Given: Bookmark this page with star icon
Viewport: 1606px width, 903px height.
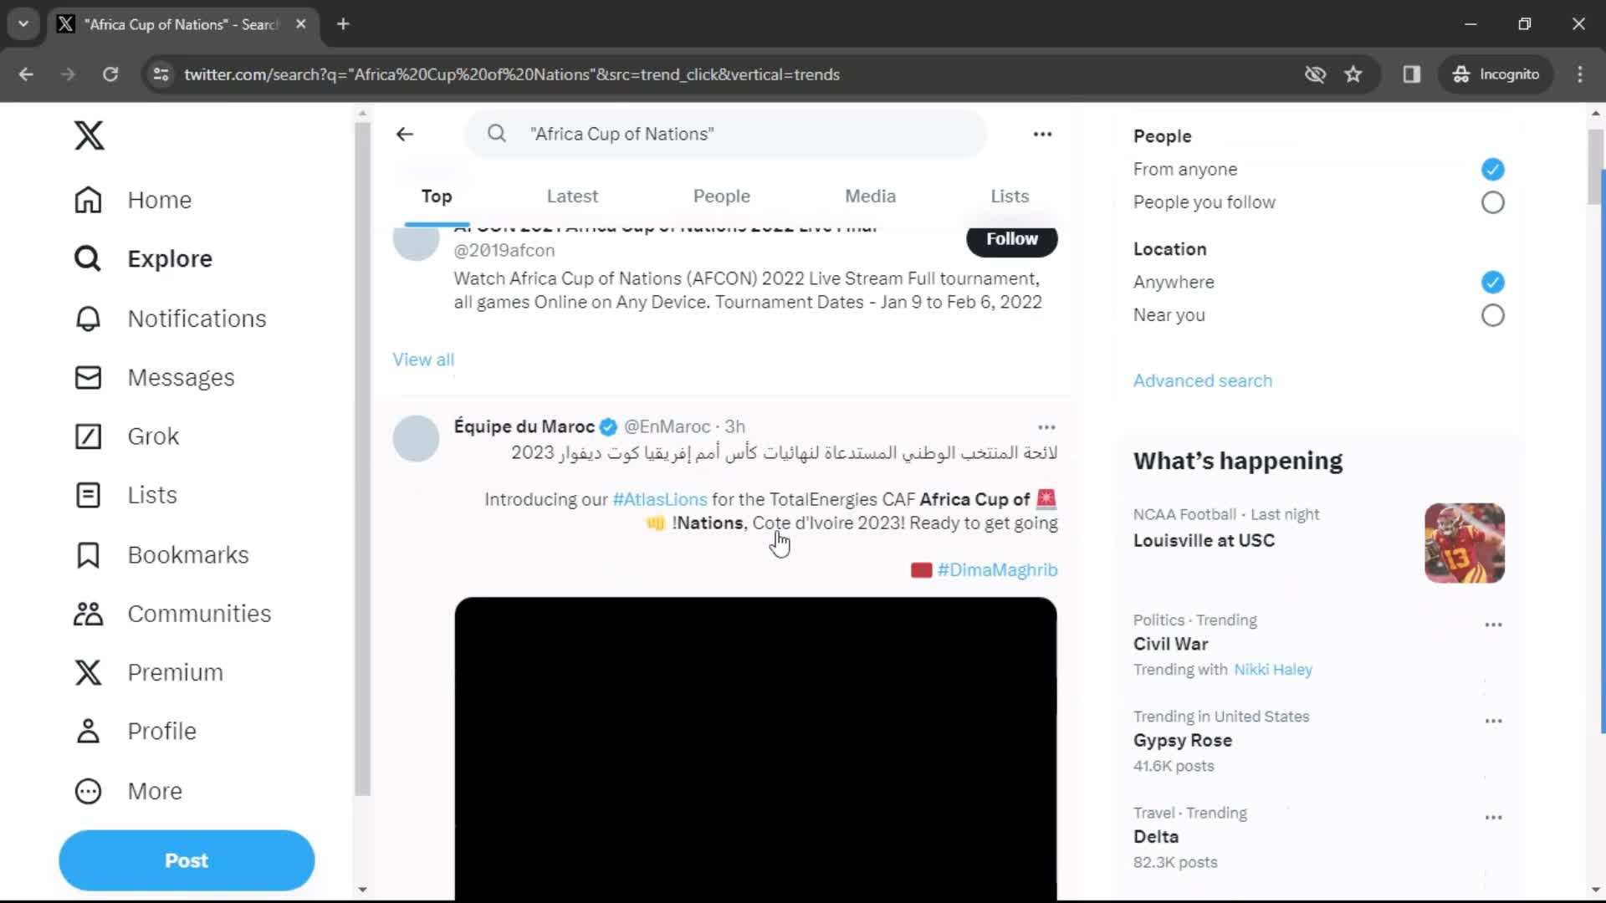Looking at the screenshot, I should (x=1353, y=74).
